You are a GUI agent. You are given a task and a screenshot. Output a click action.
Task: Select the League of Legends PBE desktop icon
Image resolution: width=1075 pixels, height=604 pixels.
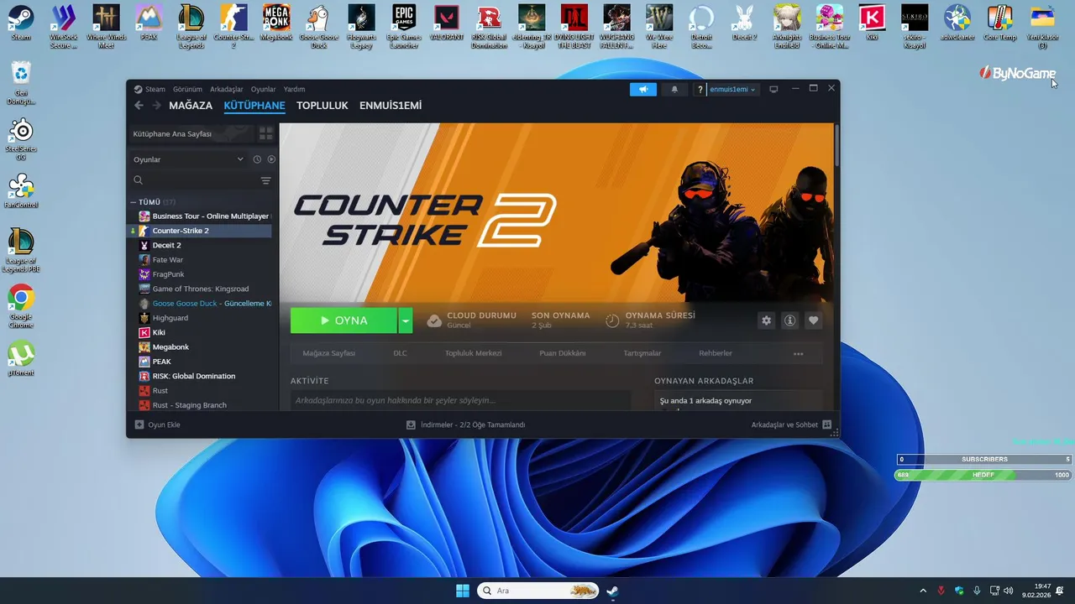pos(21,250)
